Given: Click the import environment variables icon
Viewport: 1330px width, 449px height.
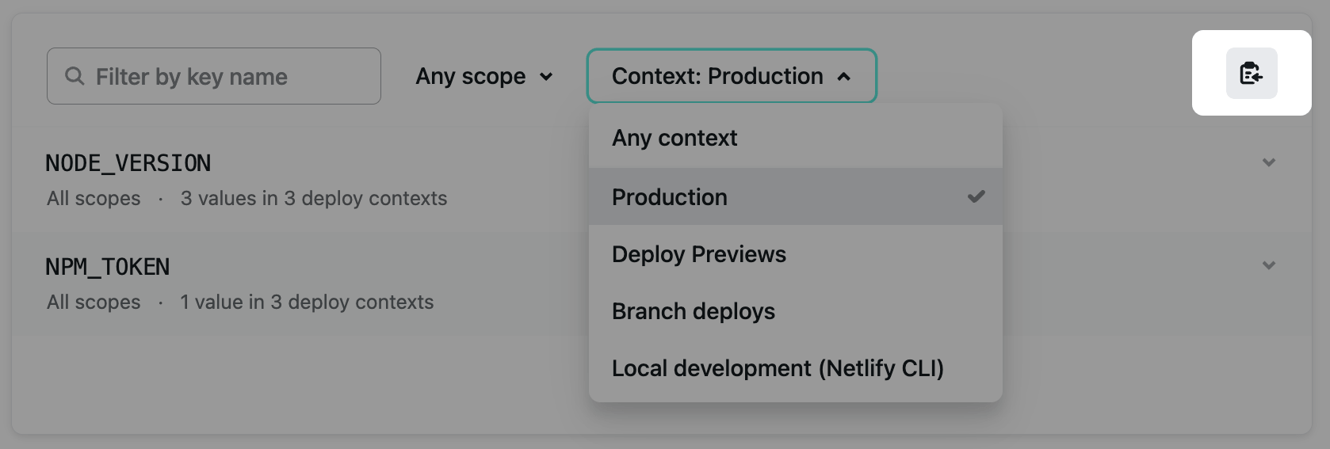Looking at the screenshot, I should point(1251,74).
